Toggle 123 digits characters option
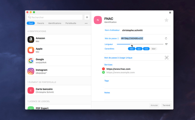Screen dimensions: 195x120 pyautogui.click(x=146, y=49)
